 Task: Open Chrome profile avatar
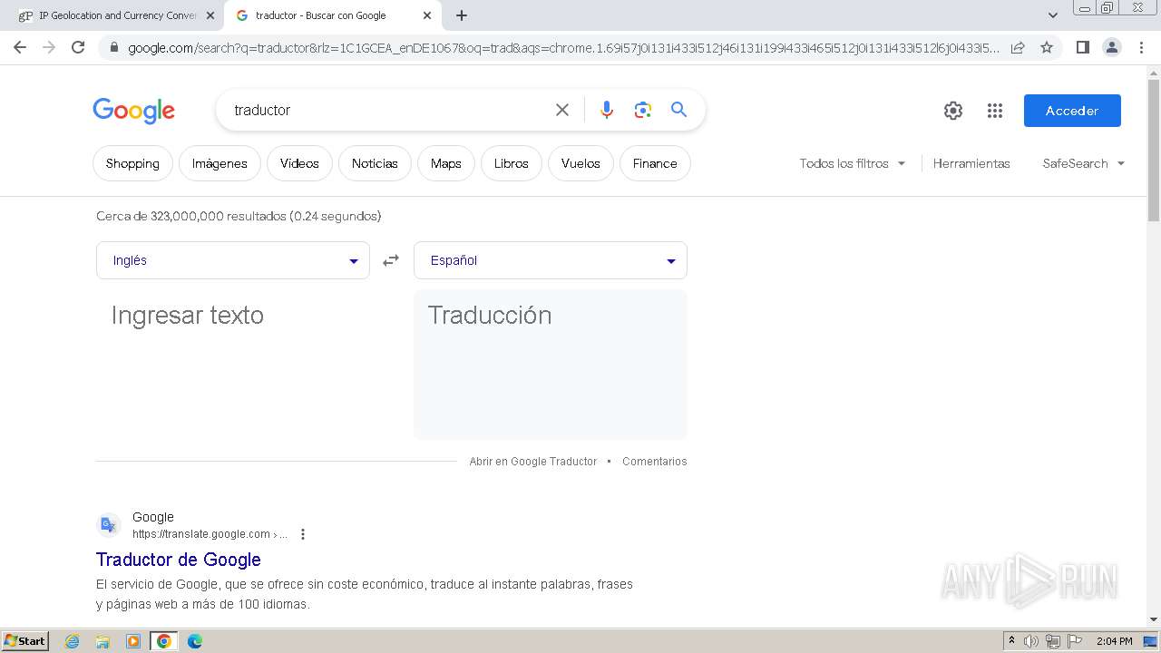point(1111,47)
